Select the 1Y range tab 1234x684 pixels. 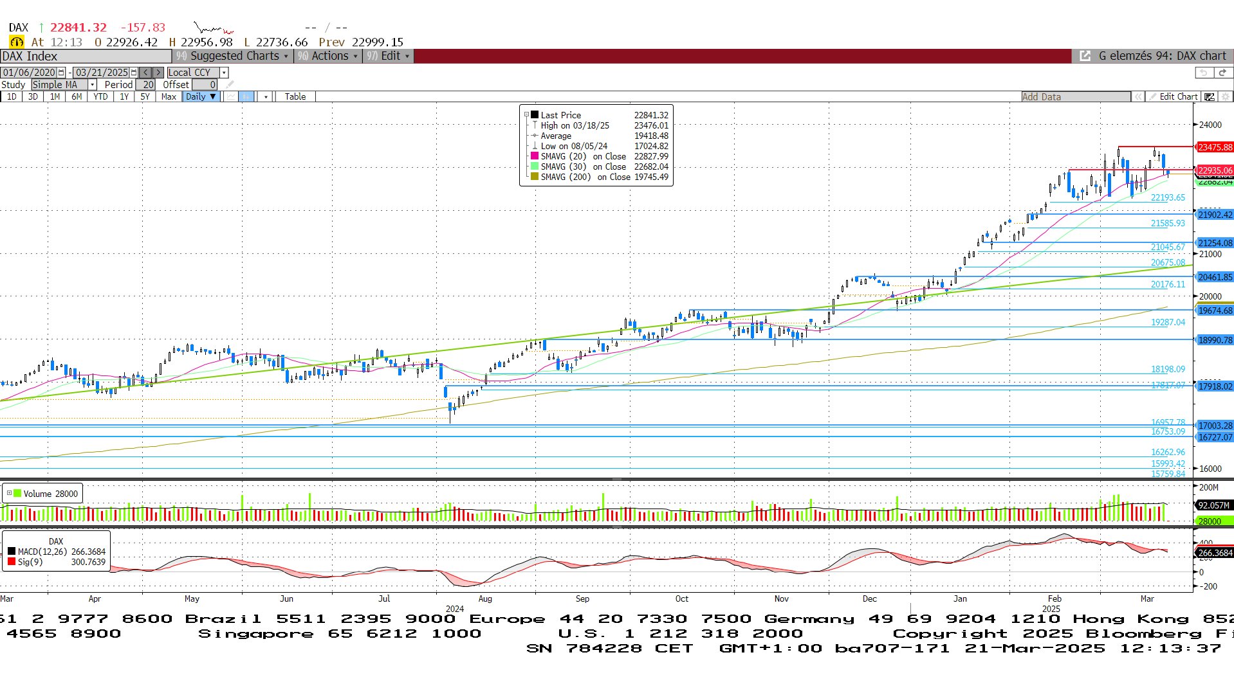coord(124,96)
